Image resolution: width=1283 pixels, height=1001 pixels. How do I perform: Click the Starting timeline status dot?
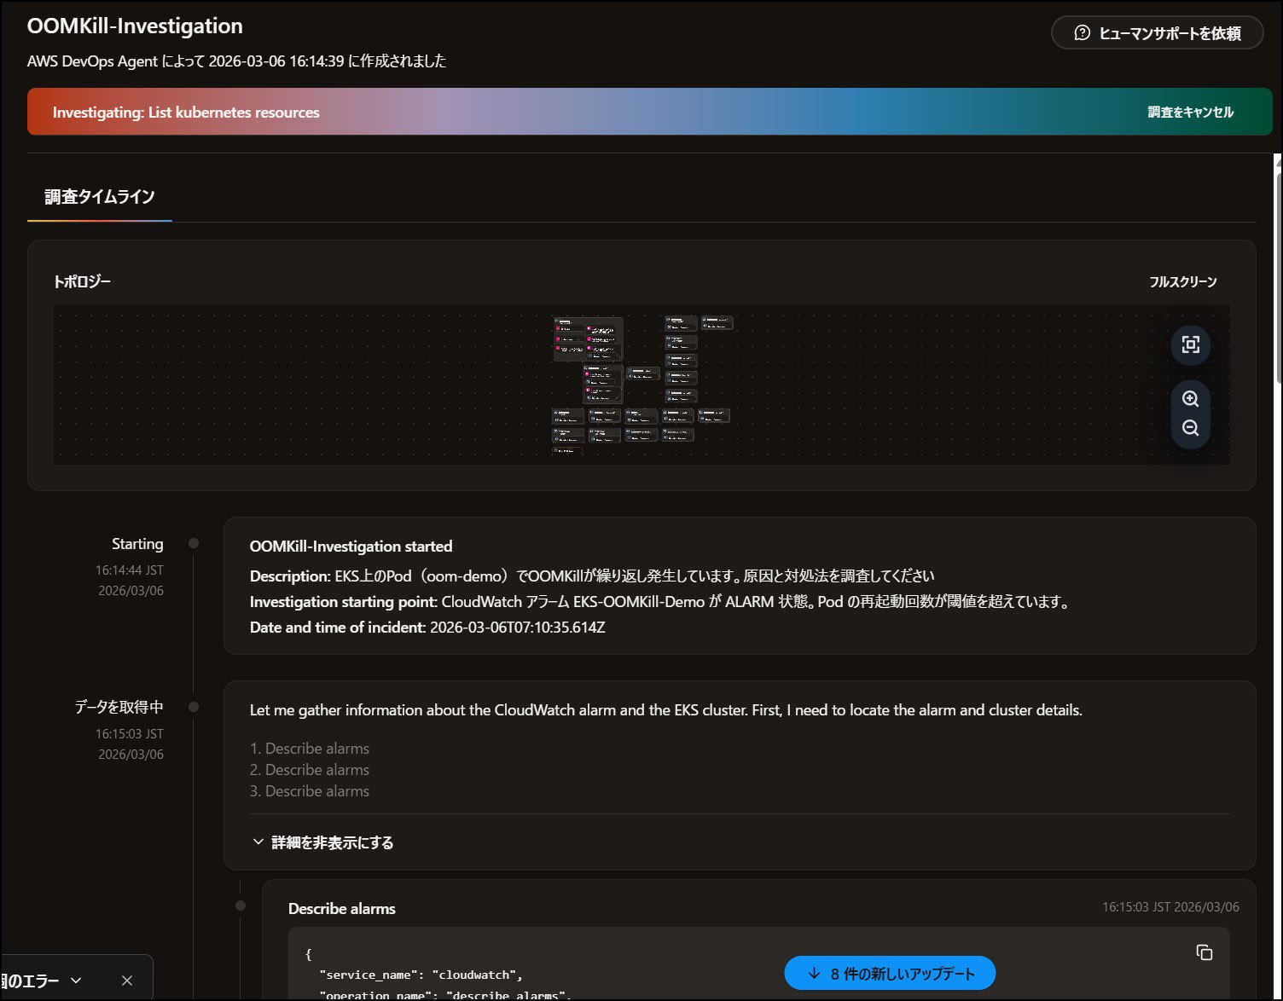pyautogui.click(x=193, y=543)
